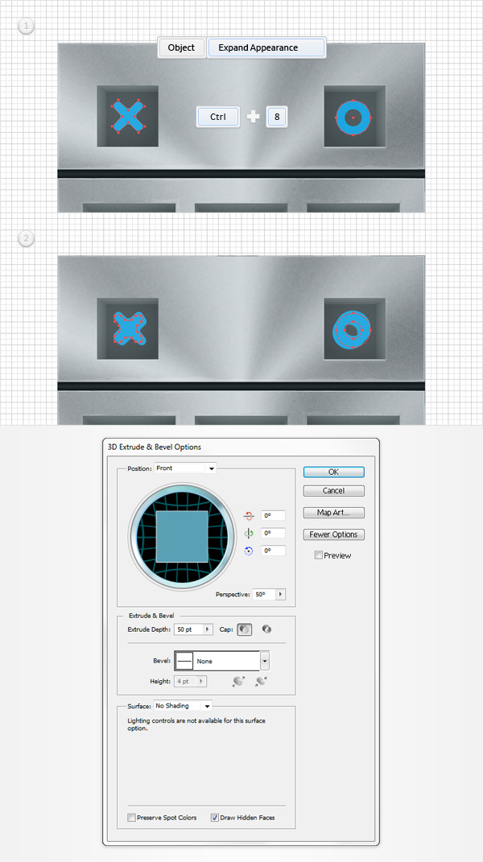Click the bevel Height 4 pt field
The width and height of the screenshot is (483, 862).
point(186,681)
